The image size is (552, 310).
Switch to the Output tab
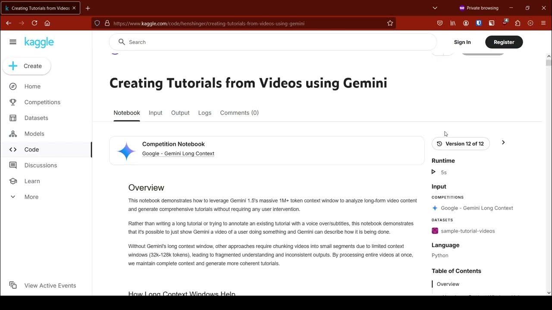tap(180, 113)
